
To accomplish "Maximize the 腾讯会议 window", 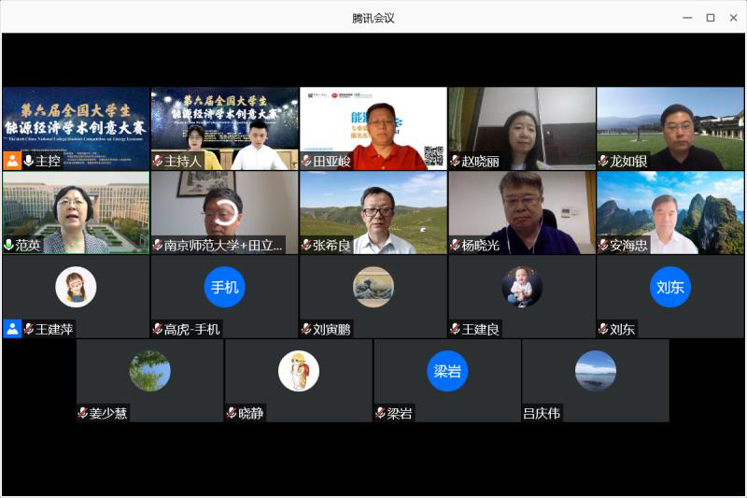I will 710,17.
